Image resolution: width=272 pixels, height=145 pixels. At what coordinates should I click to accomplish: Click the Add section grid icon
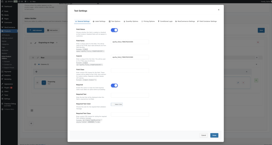click(x=48, y=30)
